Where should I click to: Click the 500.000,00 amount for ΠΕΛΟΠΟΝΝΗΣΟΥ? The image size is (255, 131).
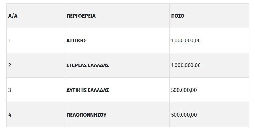pyautogui.click(x=184, y=115)
